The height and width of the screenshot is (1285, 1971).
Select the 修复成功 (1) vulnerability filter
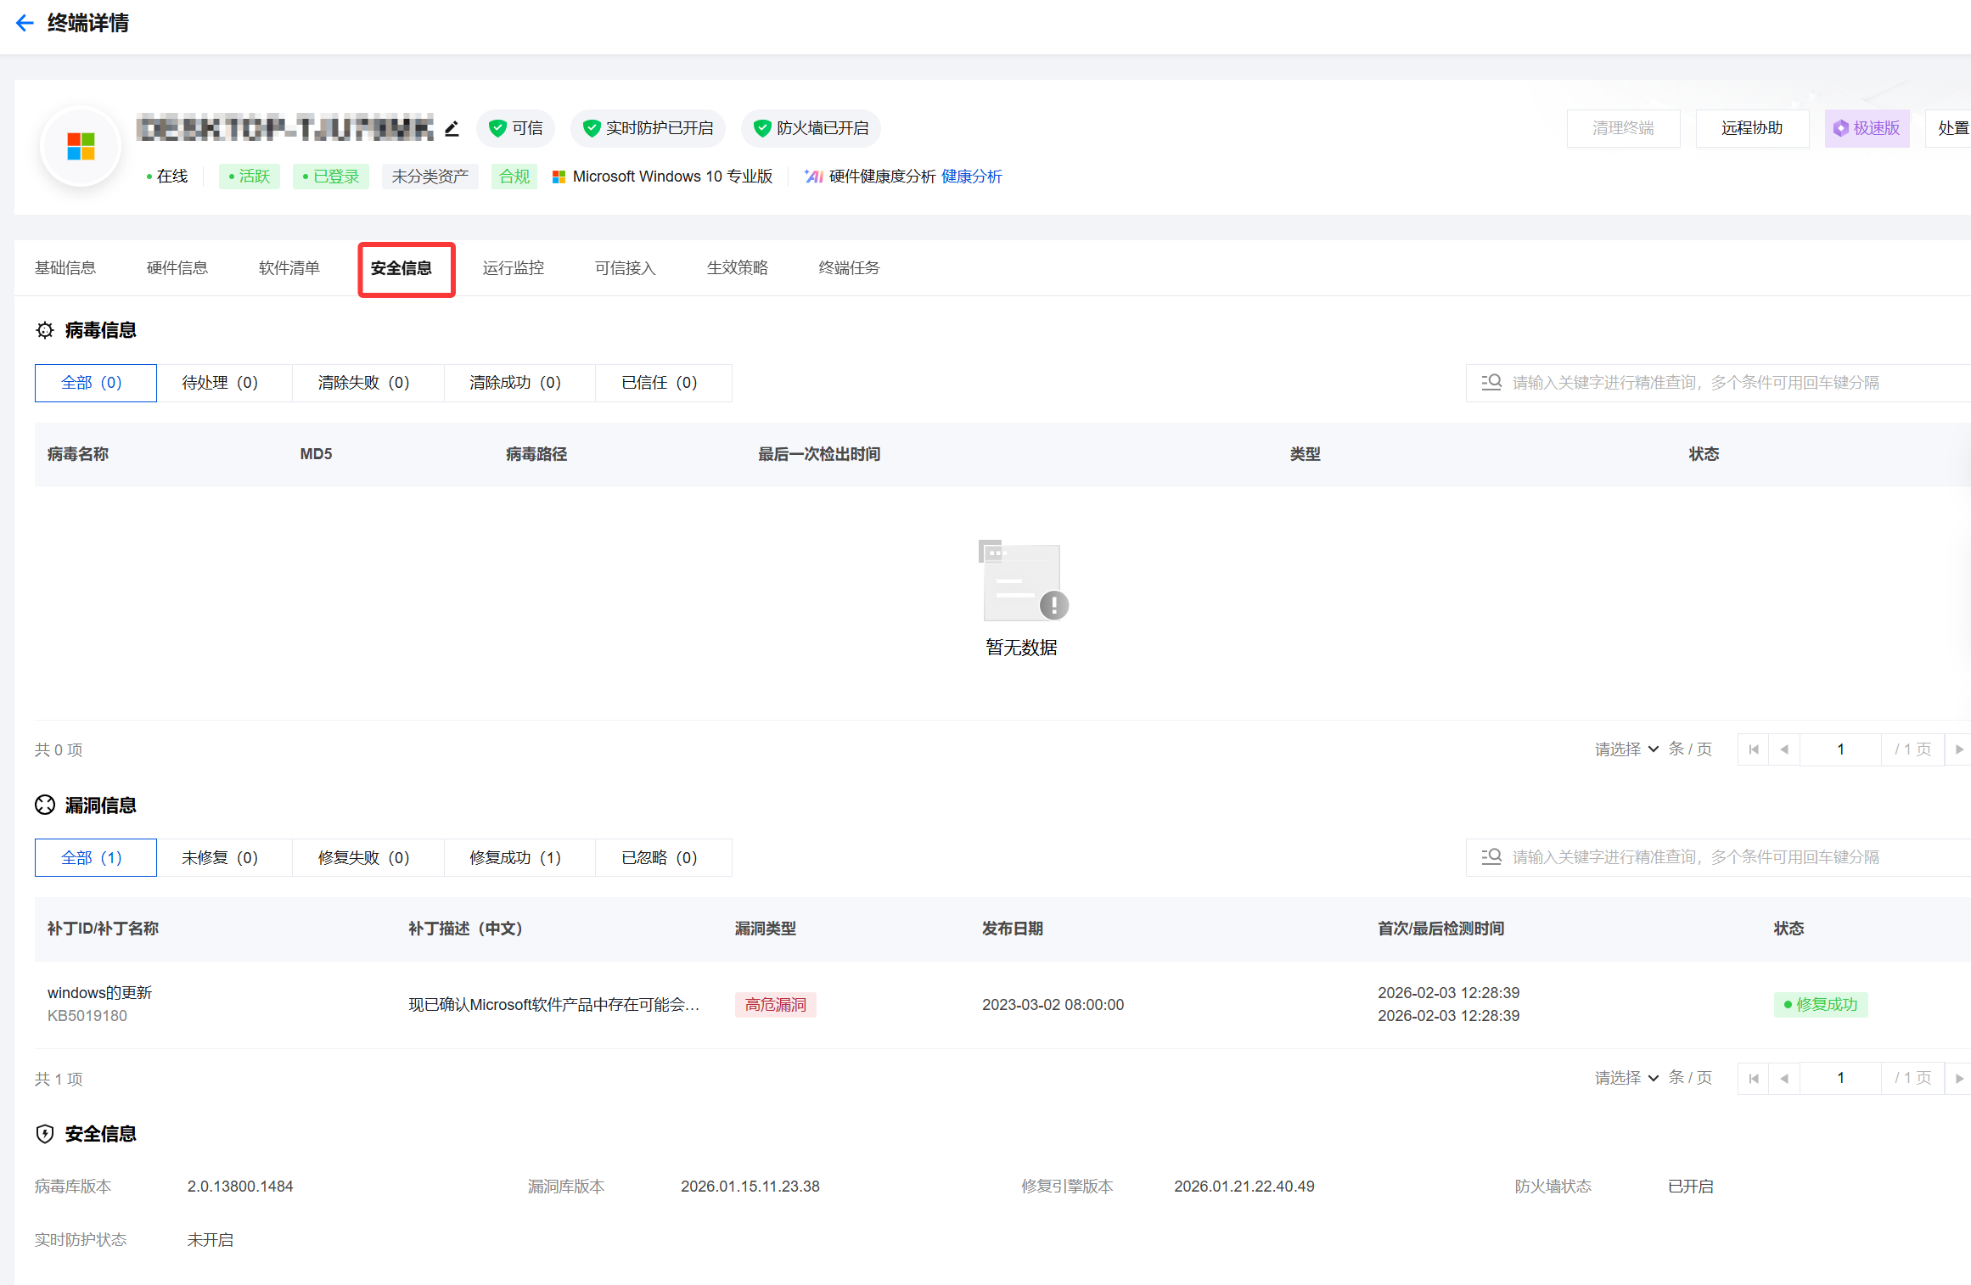click(515, 857)
